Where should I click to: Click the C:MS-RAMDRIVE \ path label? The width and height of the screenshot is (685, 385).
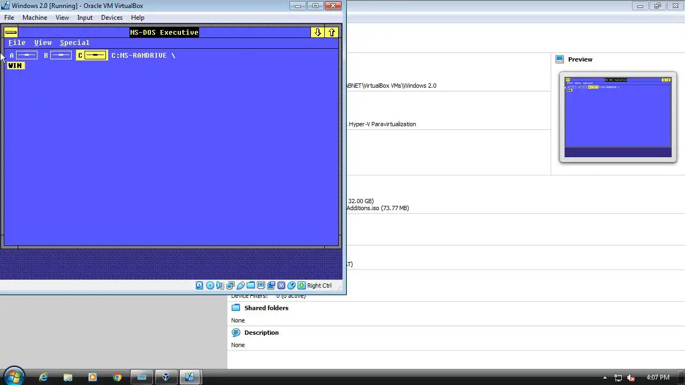[x=143, y=55]
